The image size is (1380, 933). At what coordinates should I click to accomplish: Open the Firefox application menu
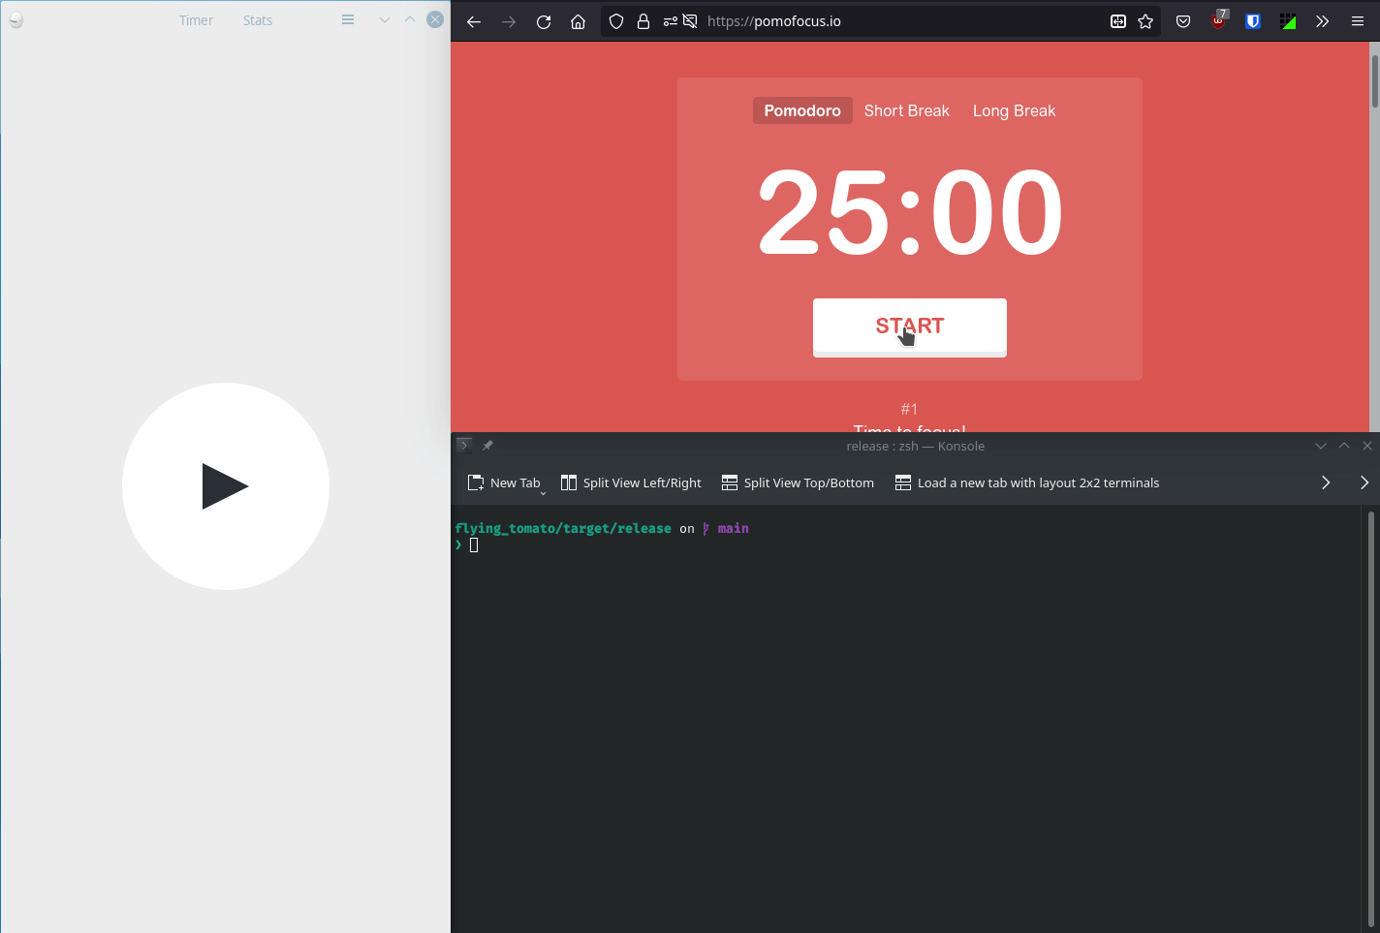[1358, 21]
